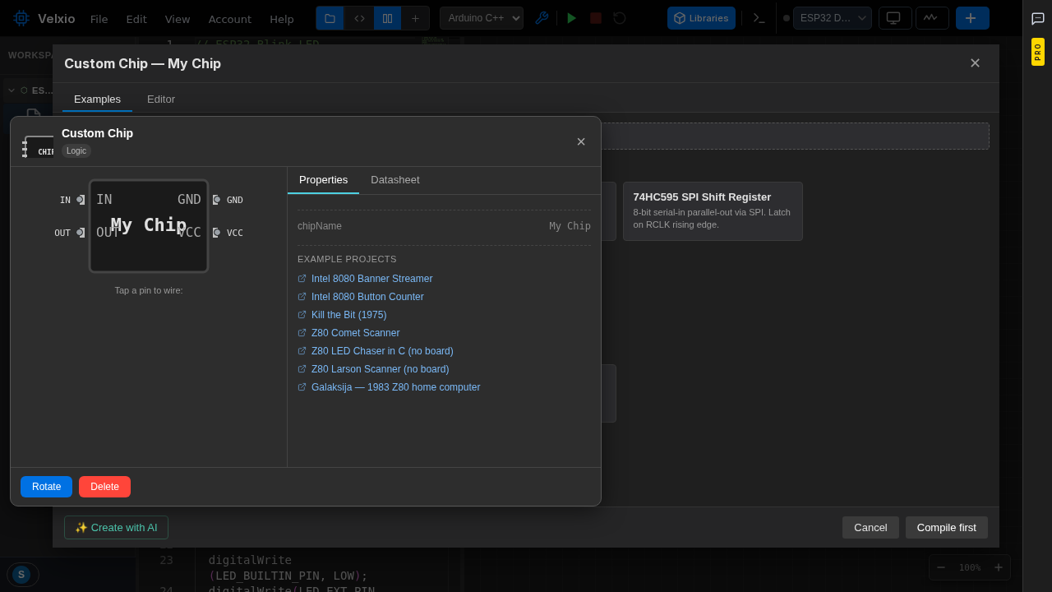Click the PRO badge
Image resolution: width=1052 pixels, height=592 pixels.
pos(1038,52)
